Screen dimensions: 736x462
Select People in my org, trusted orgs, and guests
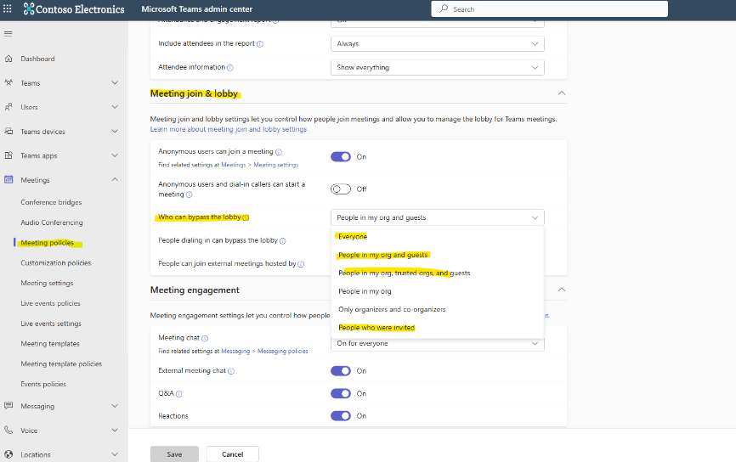point(438,273)
